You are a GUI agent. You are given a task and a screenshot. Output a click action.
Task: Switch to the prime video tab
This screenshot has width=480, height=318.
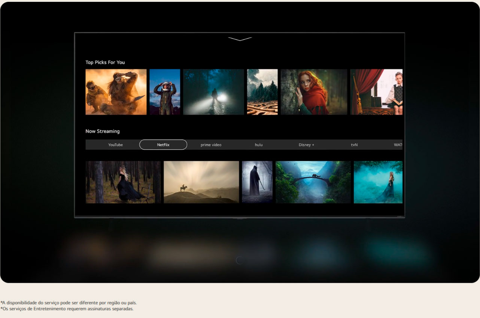211,145
